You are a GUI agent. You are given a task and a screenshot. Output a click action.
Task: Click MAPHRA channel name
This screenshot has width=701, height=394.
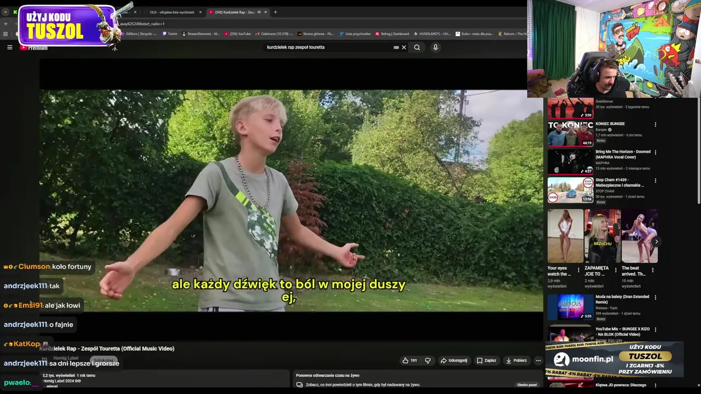pyautogui.click(x=602, y=163)
